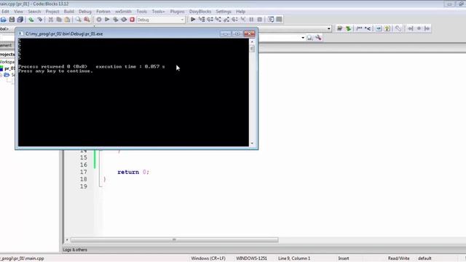This screenshot has height=262, width=466.
Task: Click the Paste clipboard icon
Action: pos(68,20)
